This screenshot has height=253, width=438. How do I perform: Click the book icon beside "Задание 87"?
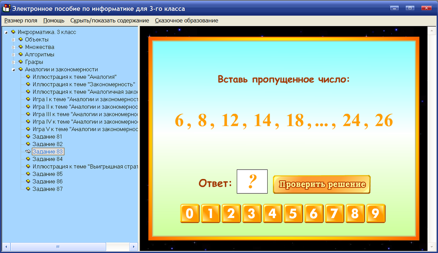(28, 189)
